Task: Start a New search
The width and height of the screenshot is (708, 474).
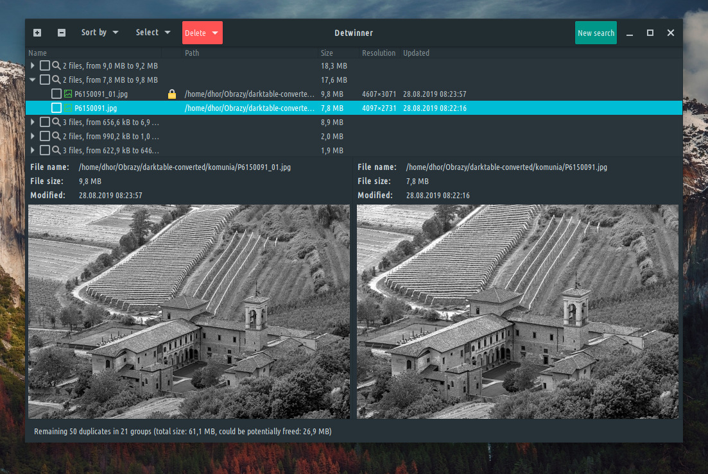Action: pyautogui.click(x=596, y=33)
